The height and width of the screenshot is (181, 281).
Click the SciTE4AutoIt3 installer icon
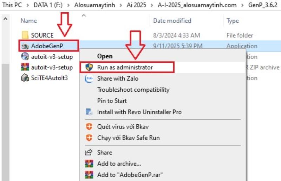point(25,78)
